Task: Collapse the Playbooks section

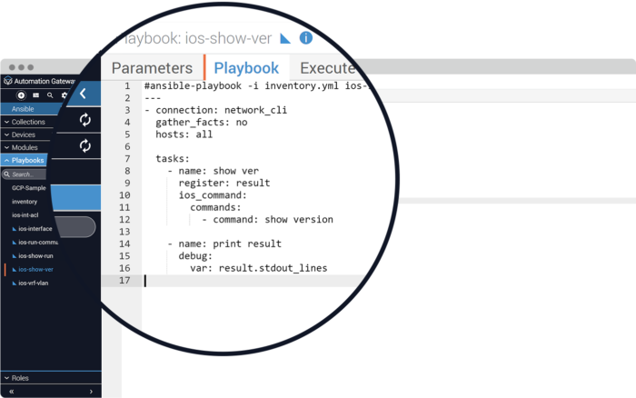Action: tap(26, 160)
